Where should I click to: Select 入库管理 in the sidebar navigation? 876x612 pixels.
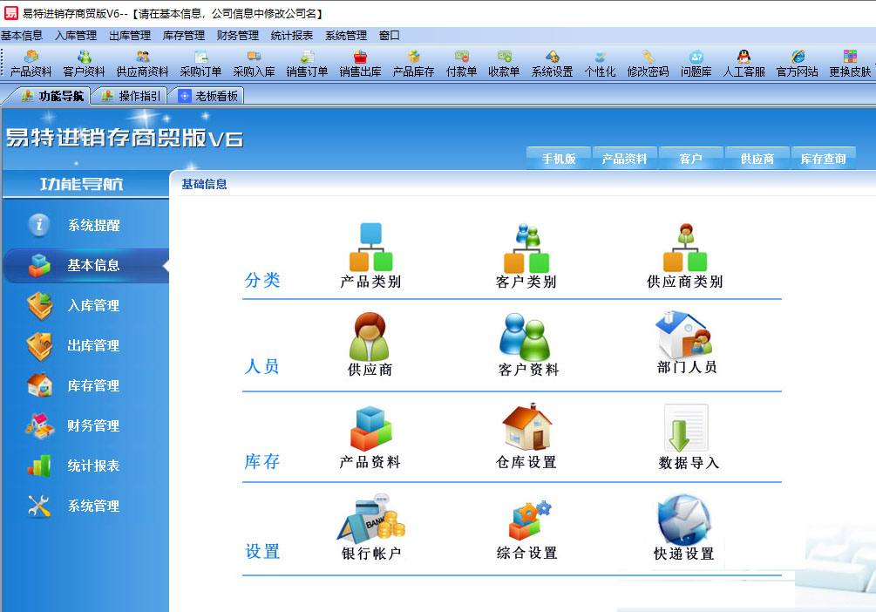93,305
